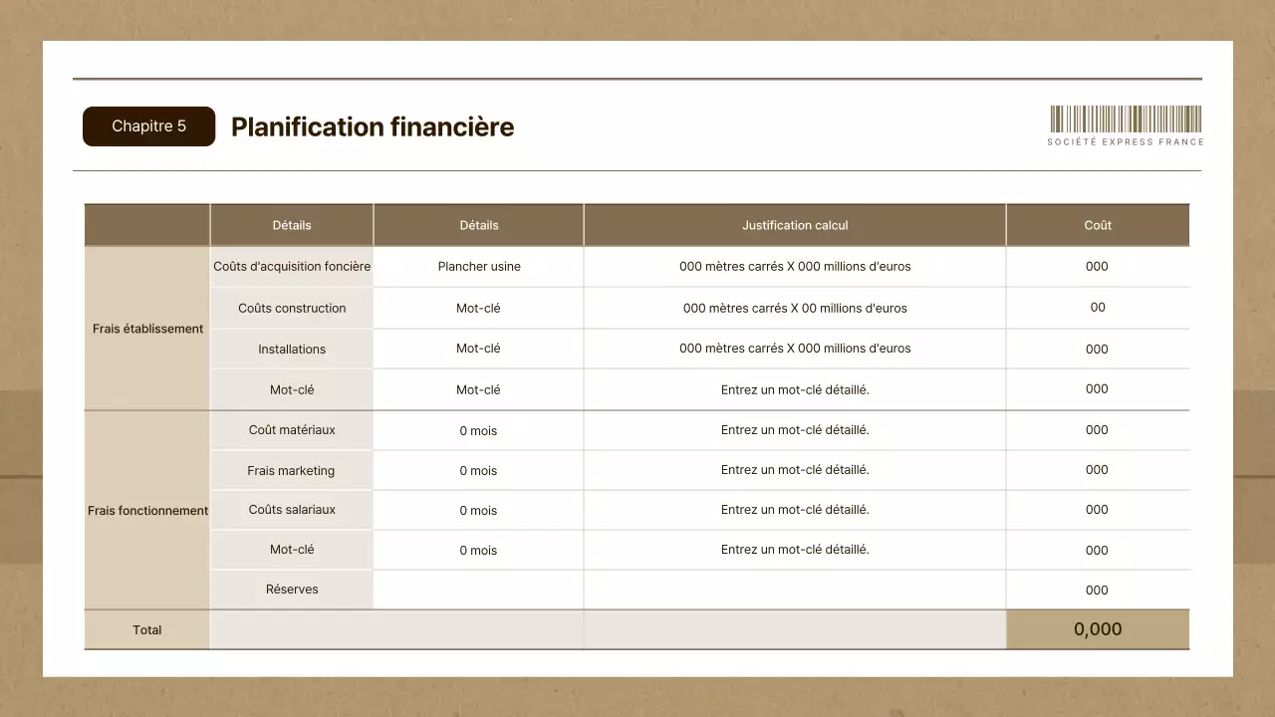Select the Coût matériaux cell

click(x=291, y=429)
